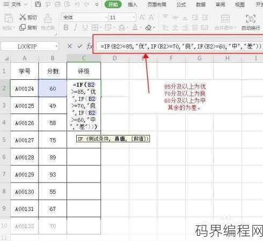
Task: Open the 文件 menu button
Action: tap(16, 4)
